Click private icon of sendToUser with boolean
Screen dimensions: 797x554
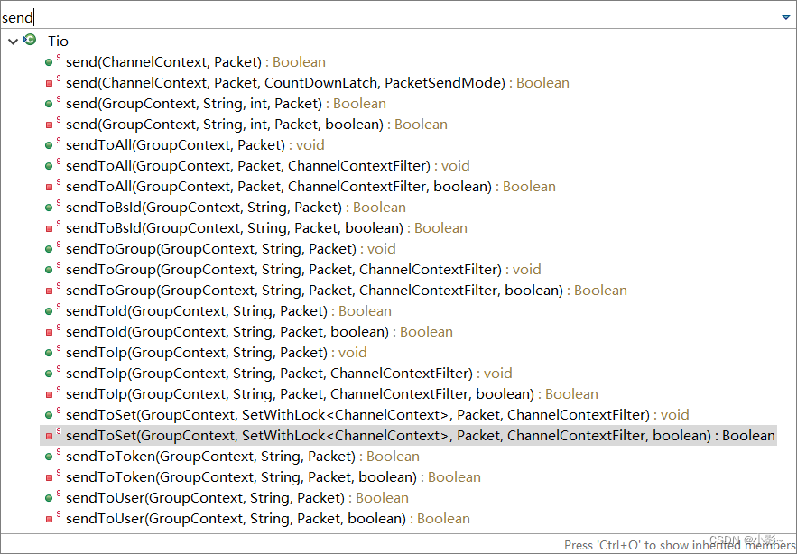(x=49, y=520)
